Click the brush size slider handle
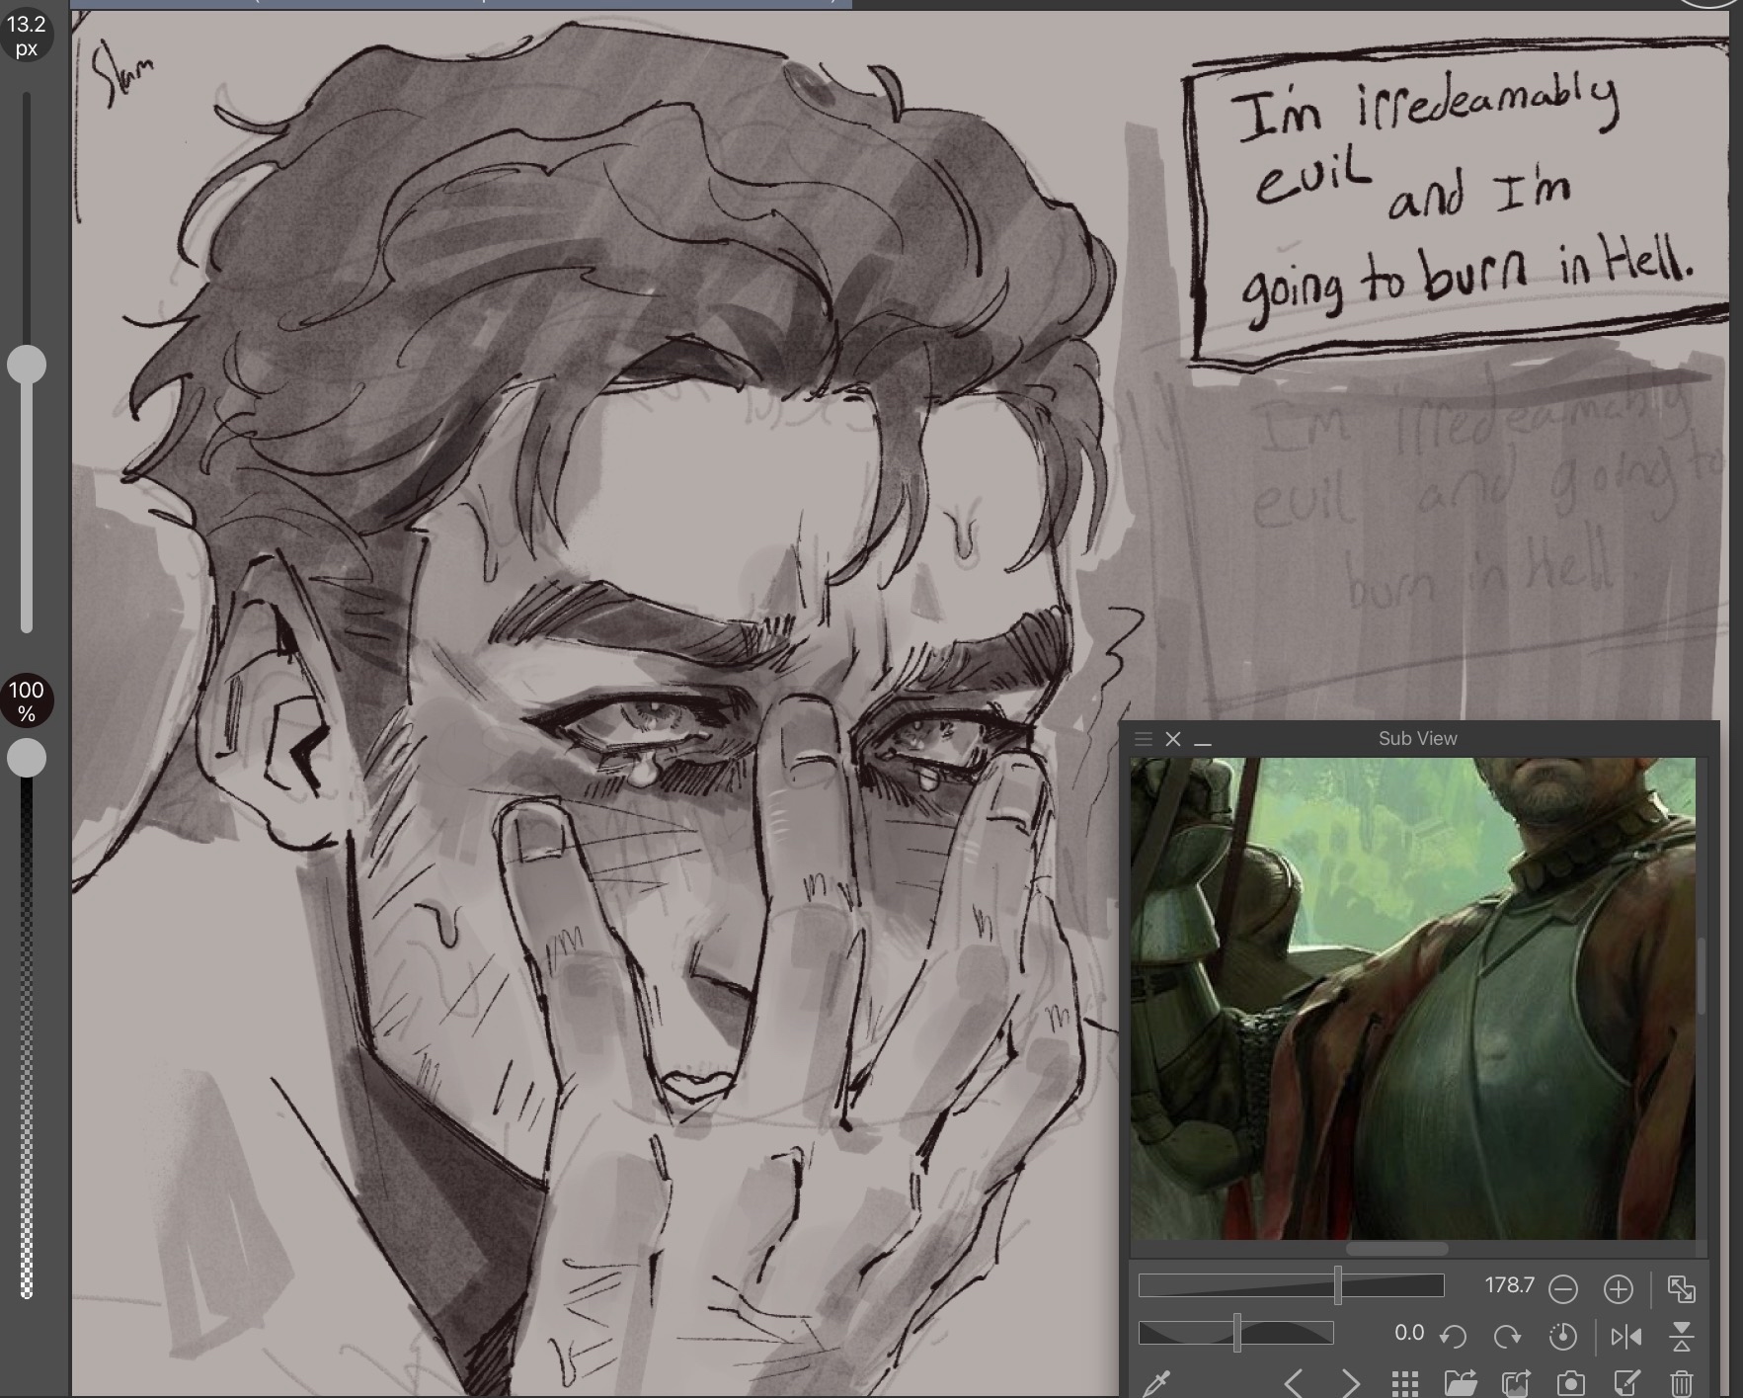The width and height of the screenshot is (1743, 1398). coord(27,365)
